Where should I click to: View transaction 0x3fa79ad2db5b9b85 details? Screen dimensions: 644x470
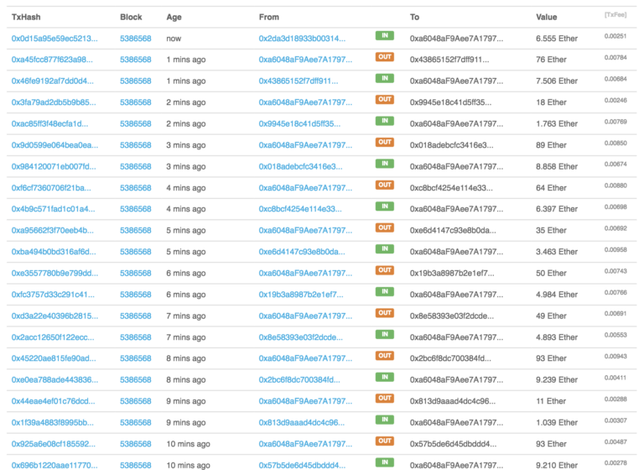pyautogui.click(x=54, y=102)
